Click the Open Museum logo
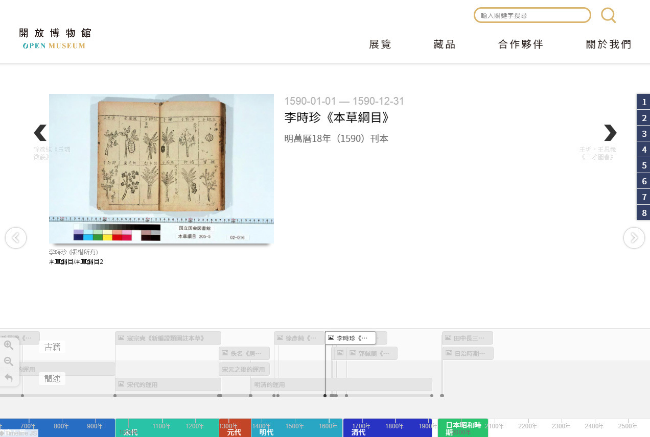 pos(55,39)
